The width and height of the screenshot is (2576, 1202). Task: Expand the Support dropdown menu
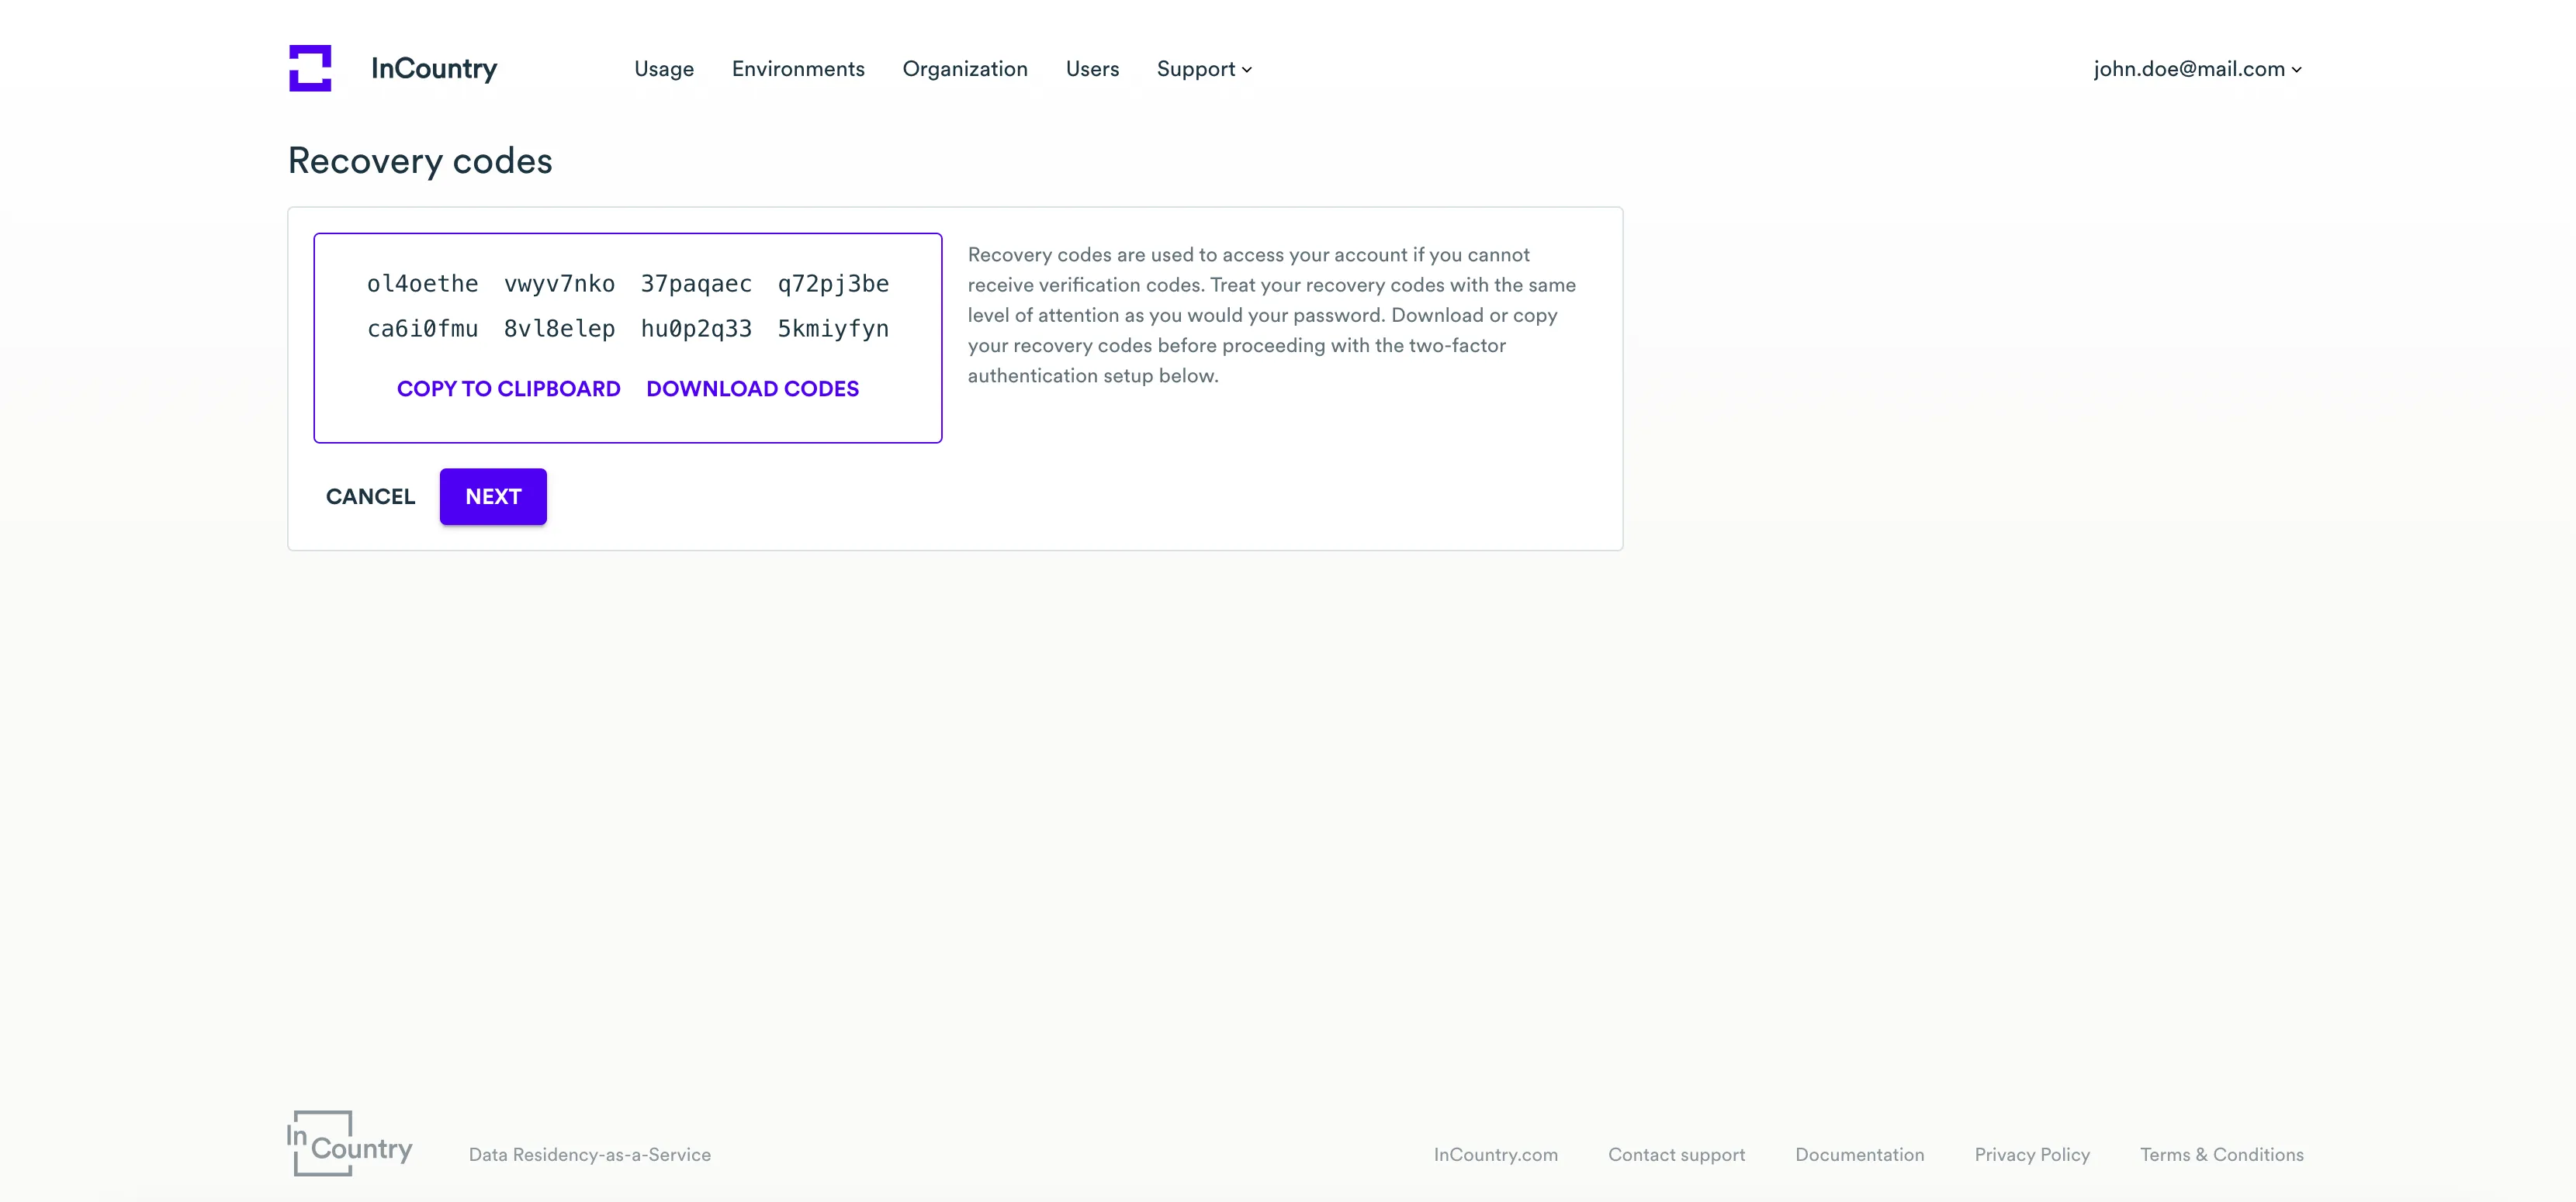1195,69
